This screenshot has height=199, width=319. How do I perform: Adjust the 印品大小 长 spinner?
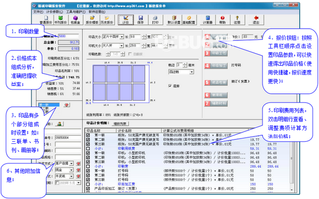[x=144, y=37]
